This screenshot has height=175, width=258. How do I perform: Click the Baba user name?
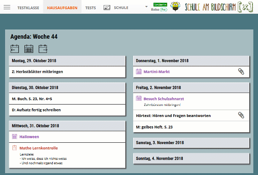(x=155, y=10)
